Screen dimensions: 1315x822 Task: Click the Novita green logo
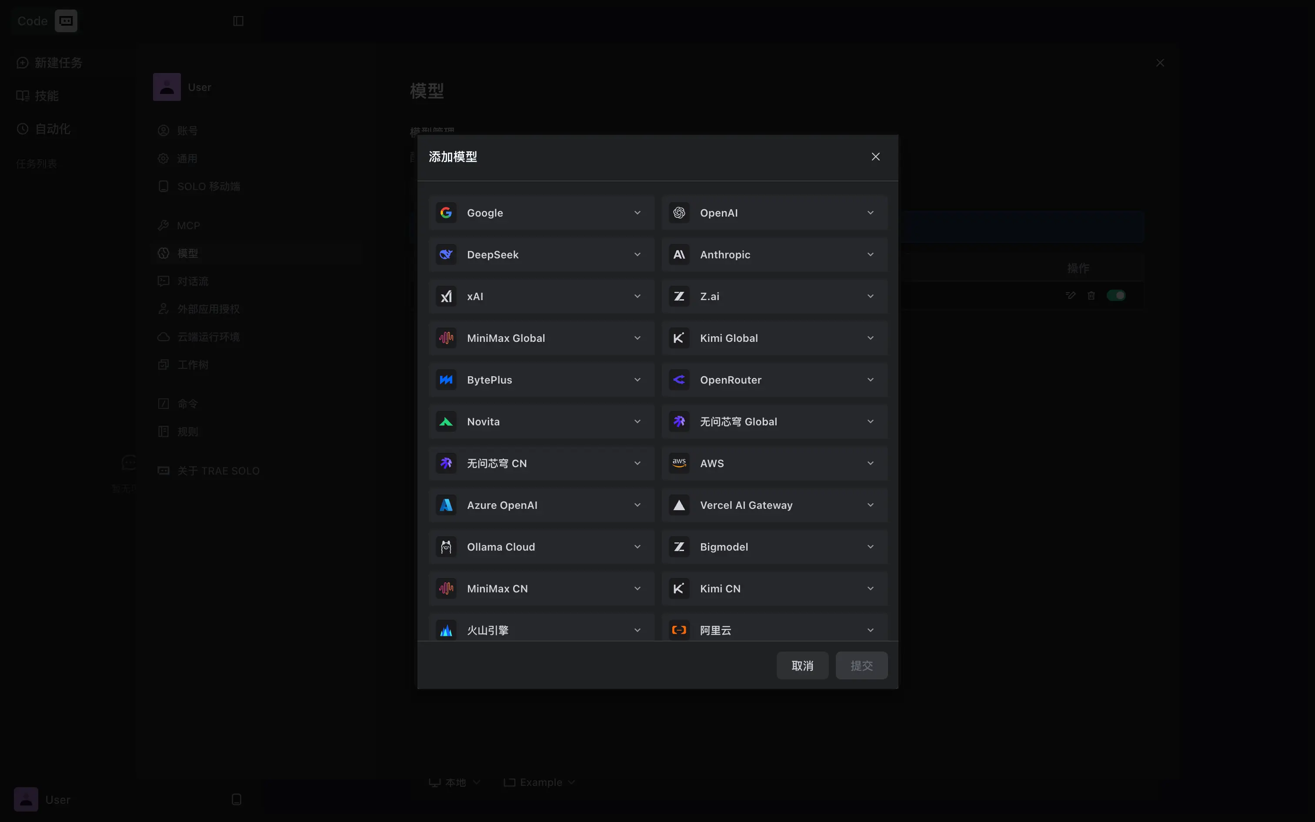point(446,422)
